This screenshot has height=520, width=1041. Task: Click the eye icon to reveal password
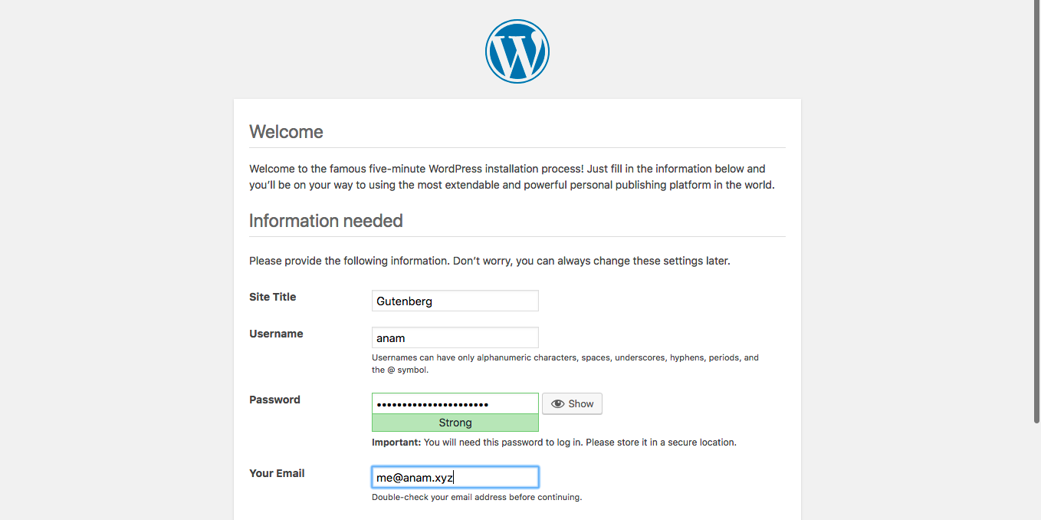coord(558,404)
